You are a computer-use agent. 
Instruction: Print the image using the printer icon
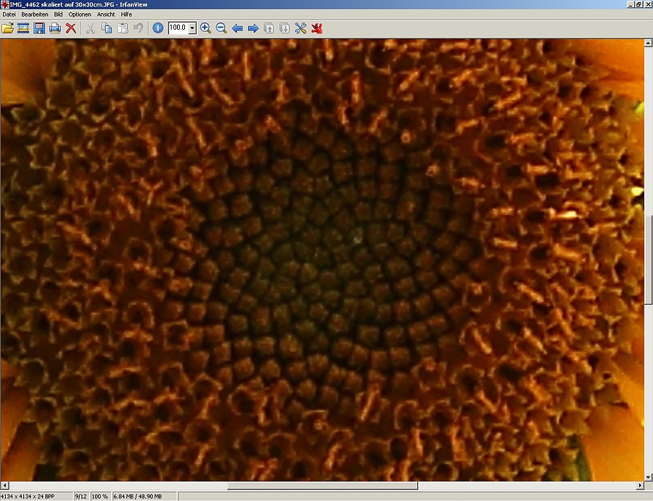click(x=55, y=28)
